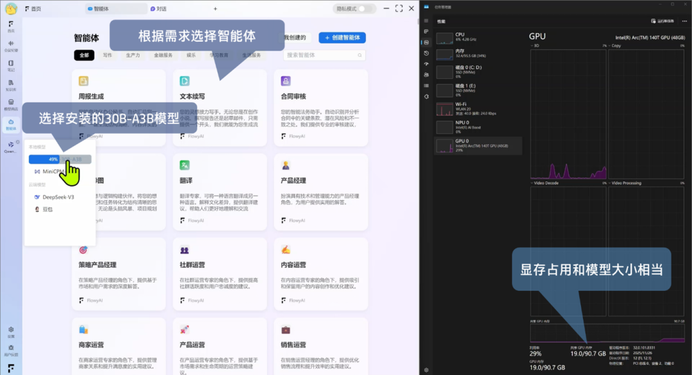Click the 搜索智能体 search input
Viewport: 692px width, 375px height.
click(324, 55)
